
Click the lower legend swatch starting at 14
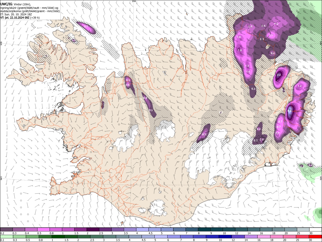pyautogui.click(x=251, y=237)
